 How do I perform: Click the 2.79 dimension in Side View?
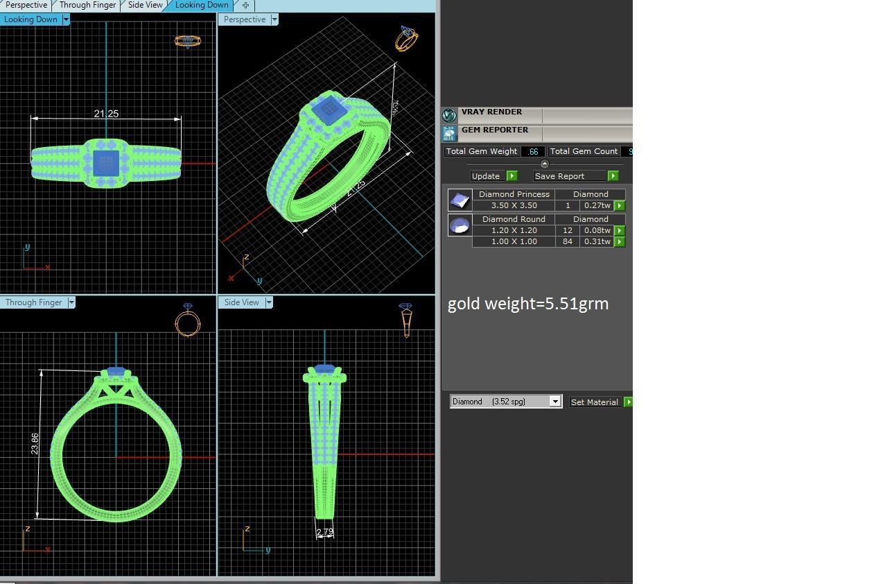[324, 532]
